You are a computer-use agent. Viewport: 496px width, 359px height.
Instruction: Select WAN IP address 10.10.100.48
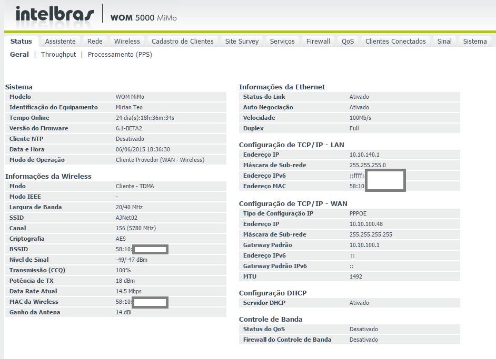click(x=366, y=224)
